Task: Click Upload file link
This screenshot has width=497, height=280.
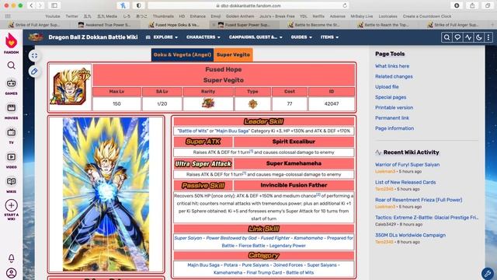Action: pos(387,86)
